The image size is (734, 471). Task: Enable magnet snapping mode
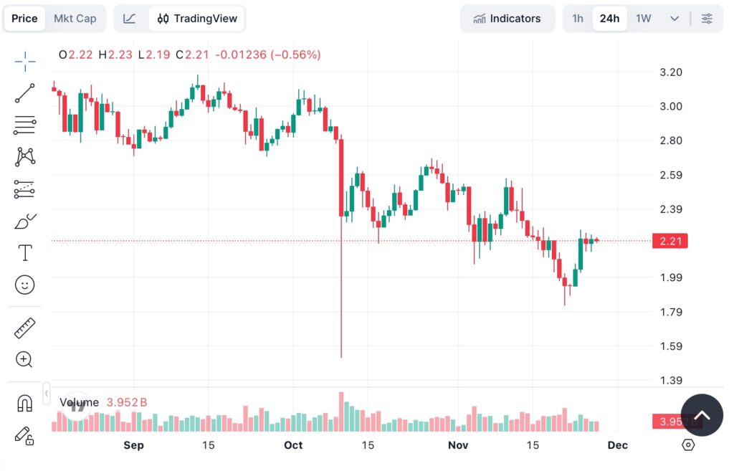pos(24,403)
